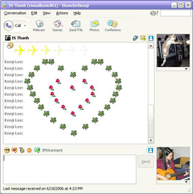The width and height of the screenshot is (193, 194).
Task: Open the Edit menu
Action: (x=34, y=13)
